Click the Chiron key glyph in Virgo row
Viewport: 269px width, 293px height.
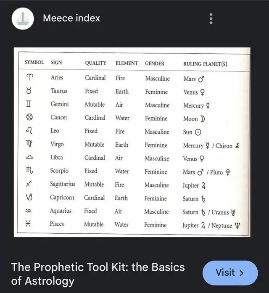tap(237, 145)
